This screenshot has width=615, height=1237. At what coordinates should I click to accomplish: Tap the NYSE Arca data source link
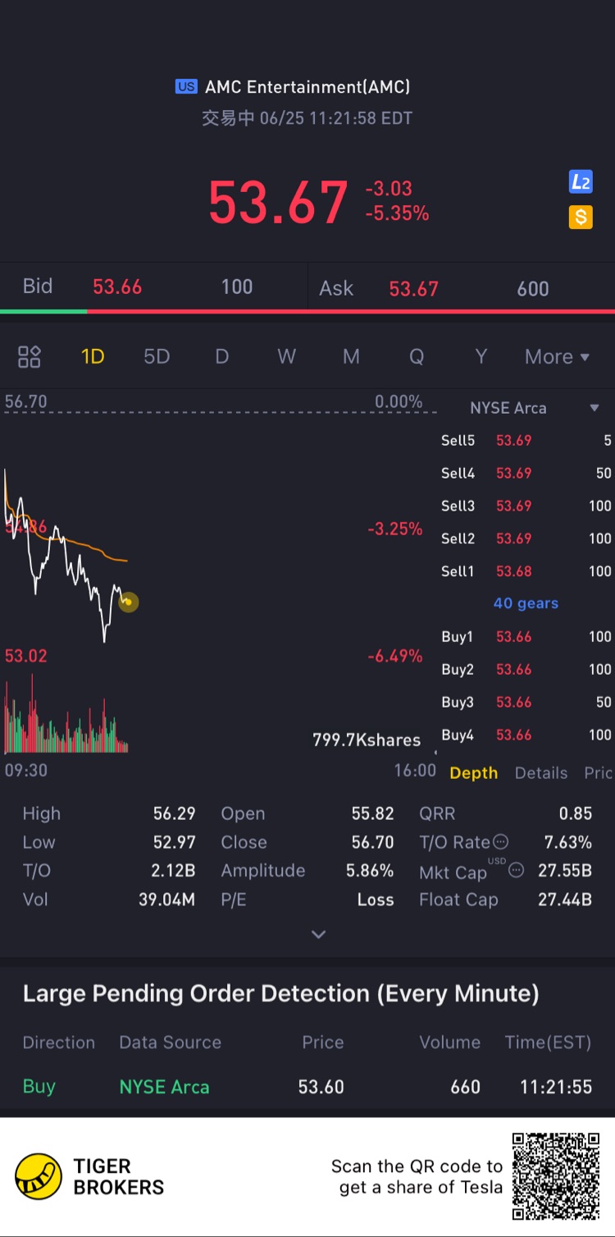click(164, 1087)
